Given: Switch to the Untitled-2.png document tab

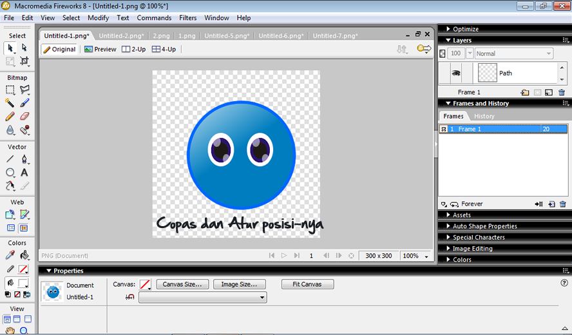Looking at the screenshot, I should coord(121,36).
